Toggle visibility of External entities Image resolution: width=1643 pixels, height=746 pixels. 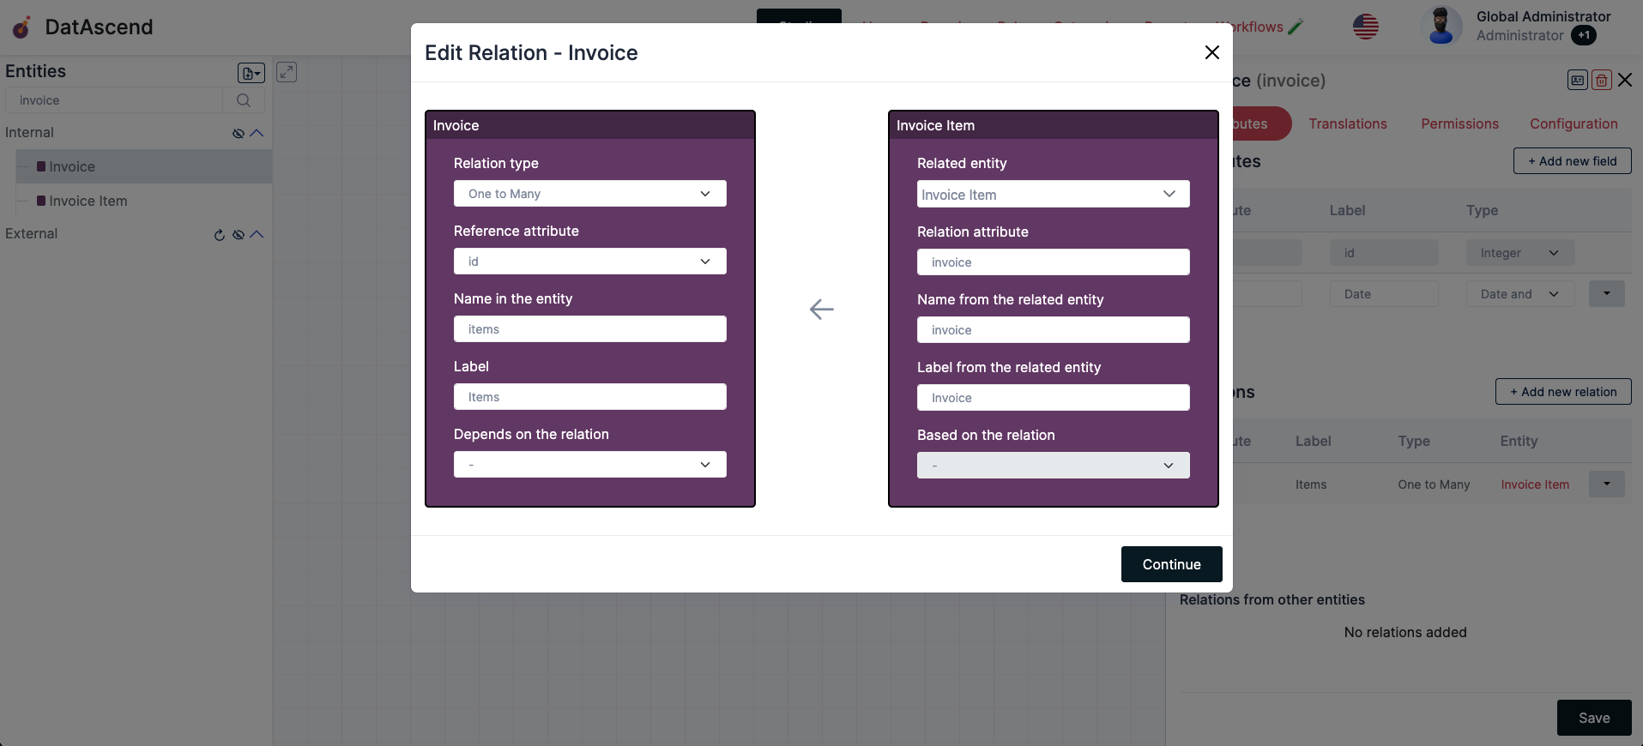(239, 234)
